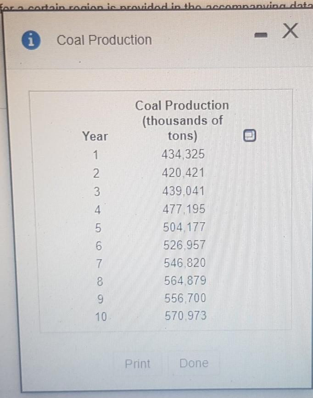Click year 4 in Year column
313x398 pixels.
coord(97,210)
